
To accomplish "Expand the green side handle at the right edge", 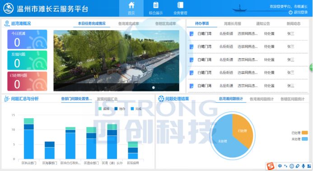I will tap(311, 67).
